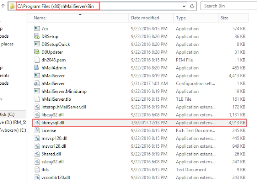Click the date 3/8/2017 12:13 PM
This screenshot has height=185, width=257.
point(149,123)
